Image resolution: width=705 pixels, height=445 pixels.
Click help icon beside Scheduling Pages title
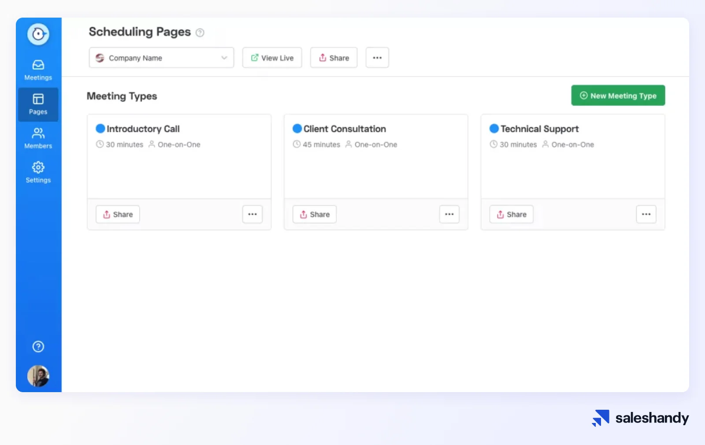(200, 33)
